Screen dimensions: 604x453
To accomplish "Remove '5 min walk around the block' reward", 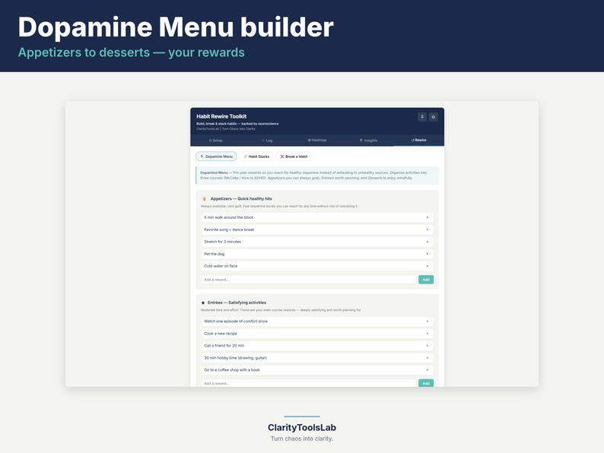I will [428, 217].
